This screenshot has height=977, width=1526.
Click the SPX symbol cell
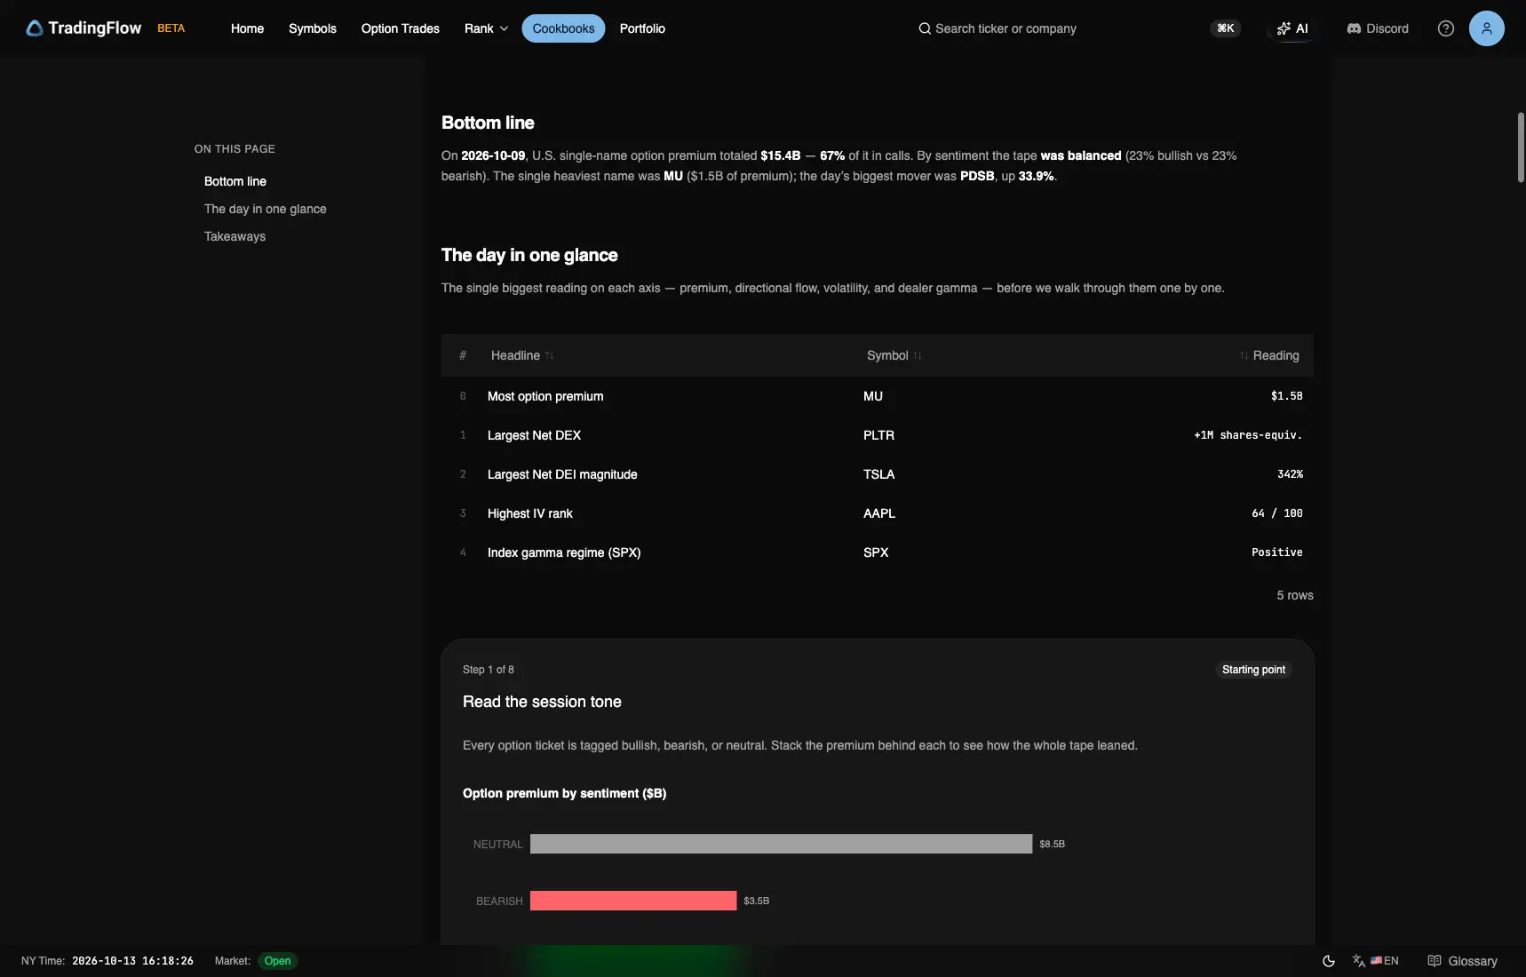click(x=876, y=552)
